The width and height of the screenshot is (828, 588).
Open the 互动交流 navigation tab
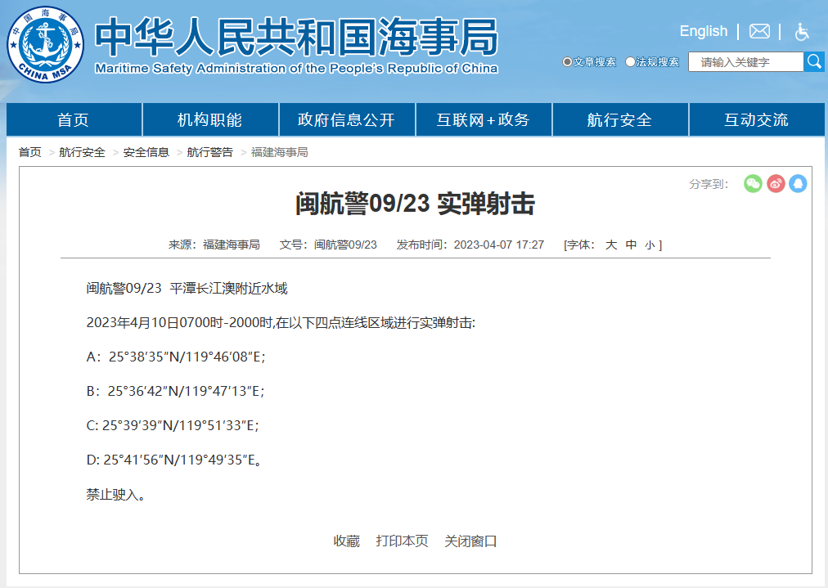[x=757, y=120]
